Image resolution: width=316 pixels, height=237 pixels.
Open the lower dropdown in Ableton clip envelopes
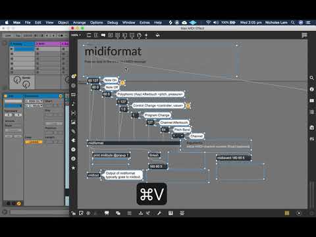[x=34, y=105]
